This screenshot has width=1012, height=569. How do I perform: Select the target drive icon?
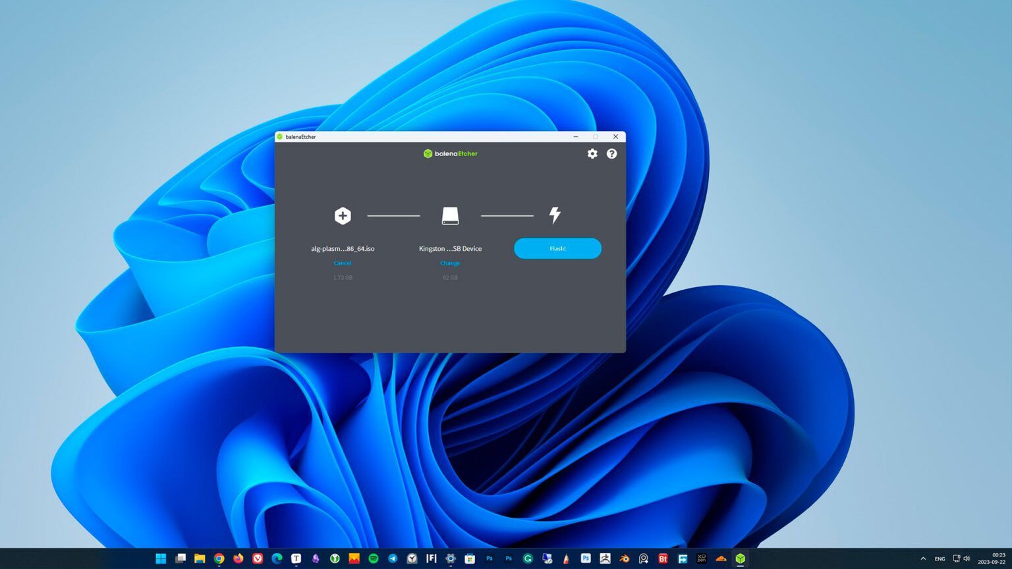click(x=450, y=215)
